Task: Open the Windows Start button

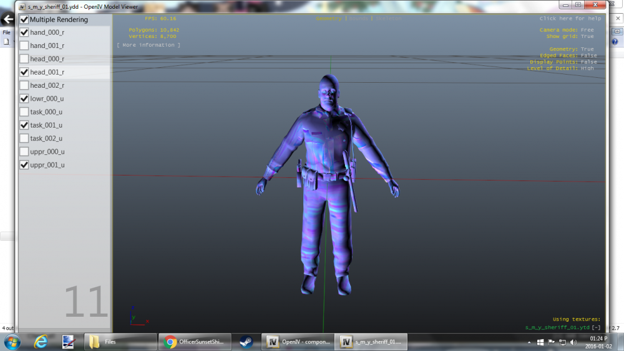Action: click(x=12, y=342)
